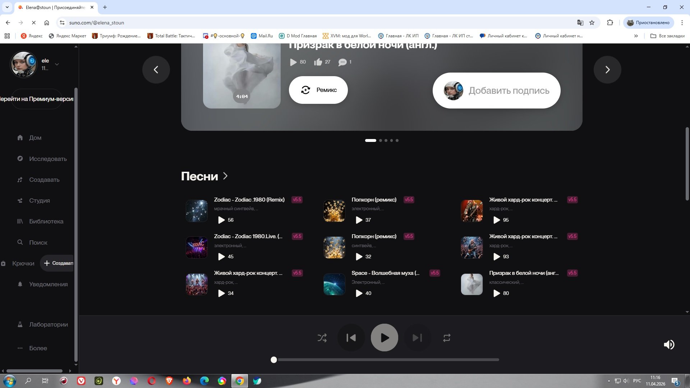This screenshot has height=388, width=690.
Task: Mute the player volume speaker icon
Action: coord(669,345)
